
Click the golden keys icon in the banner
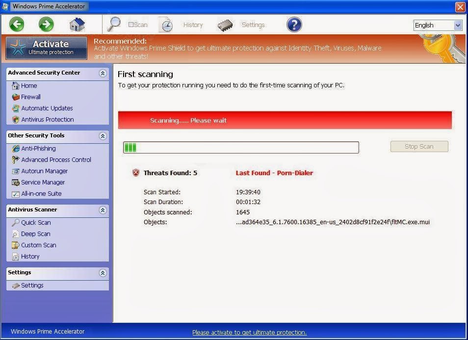coord(443,49)
